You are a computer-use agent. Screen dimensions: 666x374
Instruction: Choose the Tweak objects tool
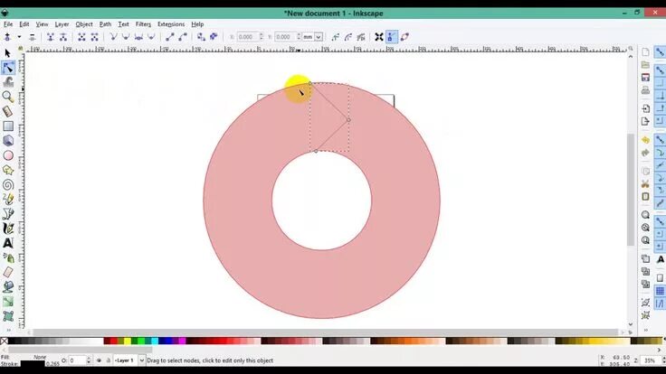click(x=8, y=82)
